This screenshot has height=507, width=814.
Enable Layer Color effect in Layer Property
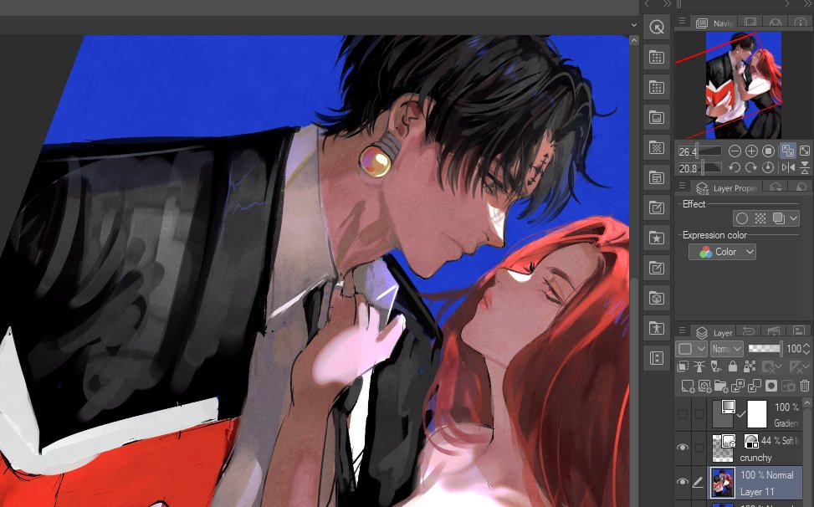click(x=778, y=218)
